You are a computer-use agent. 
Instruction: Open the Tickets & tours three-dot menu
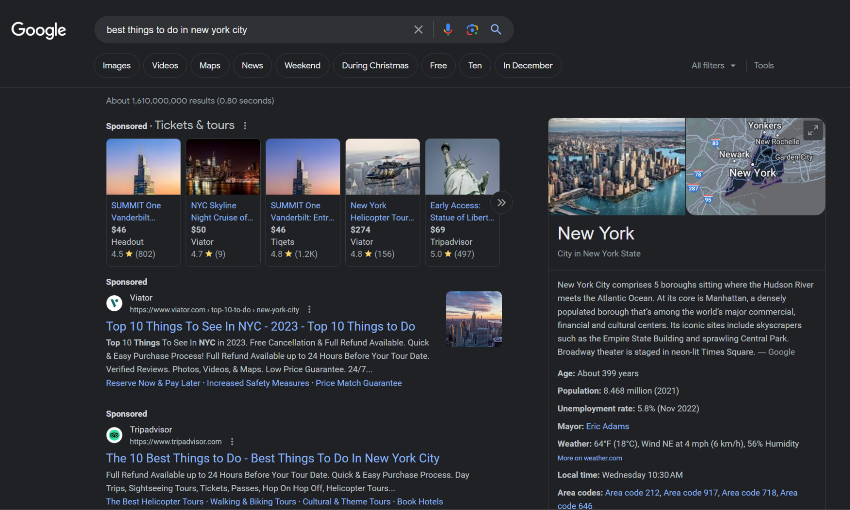pos(245,125)
